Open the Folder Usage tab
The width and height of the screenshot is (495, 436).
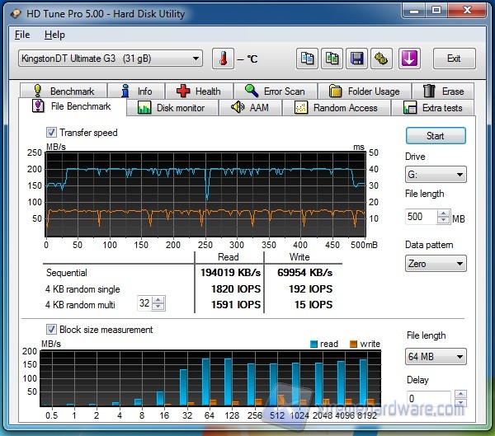[x=365, y=91]
